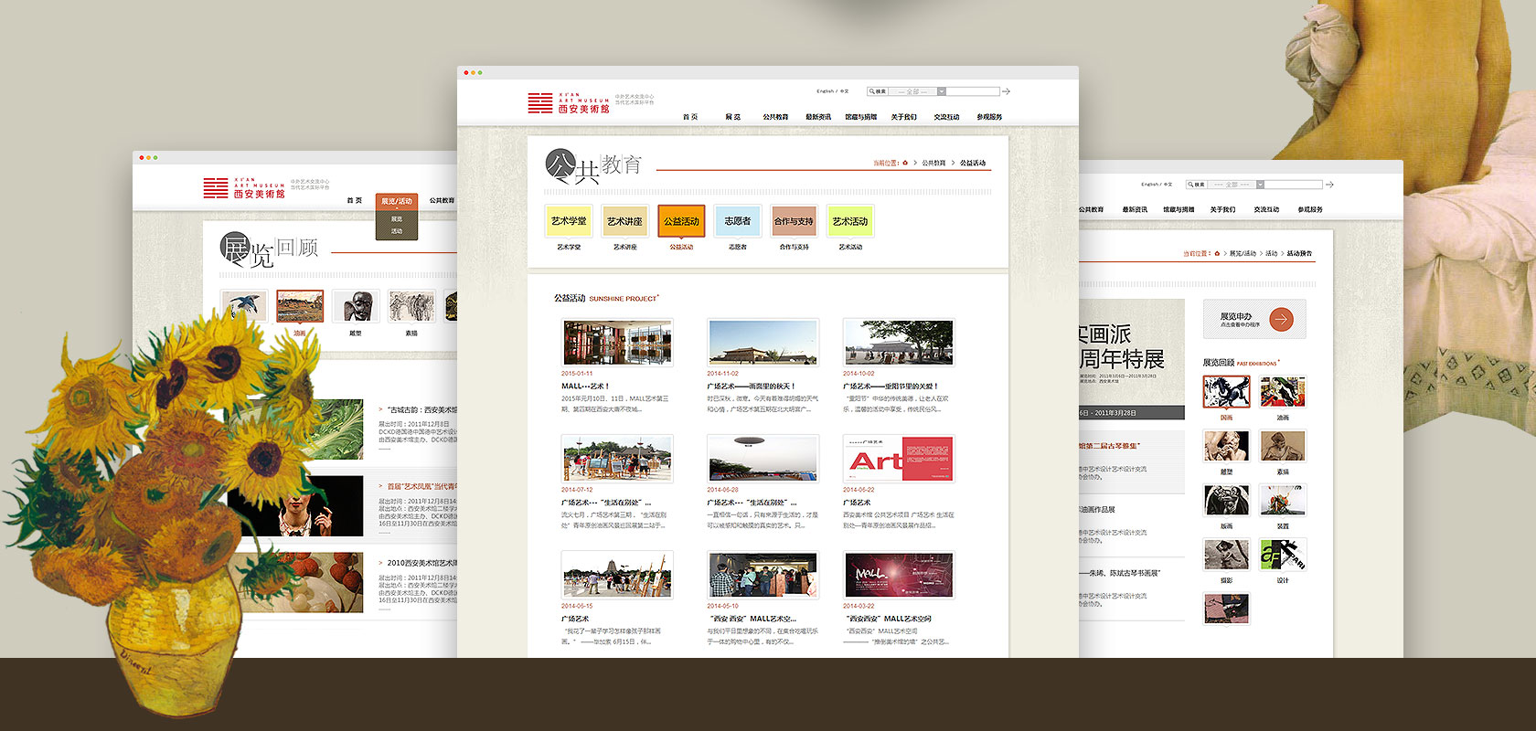Screen dimensions: 1536x731
Task: Select the 志愿者 blue category tile
Action: click(x=737, y=221)
